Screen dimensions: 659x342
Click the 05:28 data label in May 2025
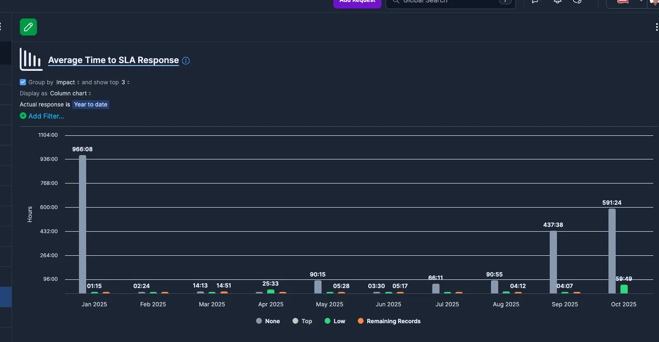pos(341,286)
